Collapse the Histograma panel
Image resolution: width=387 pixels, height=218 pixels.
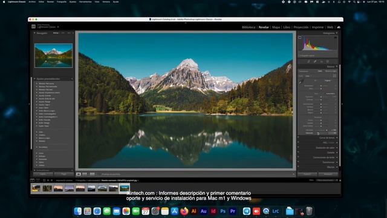tap(337, 33)
